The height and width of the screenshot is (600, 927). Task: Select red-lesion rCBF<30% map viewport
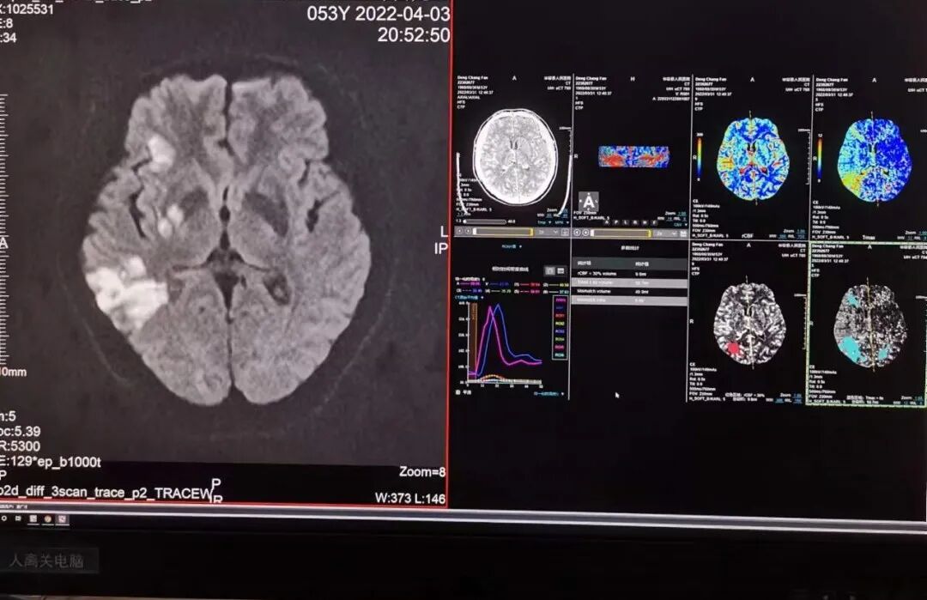(749, 324)
